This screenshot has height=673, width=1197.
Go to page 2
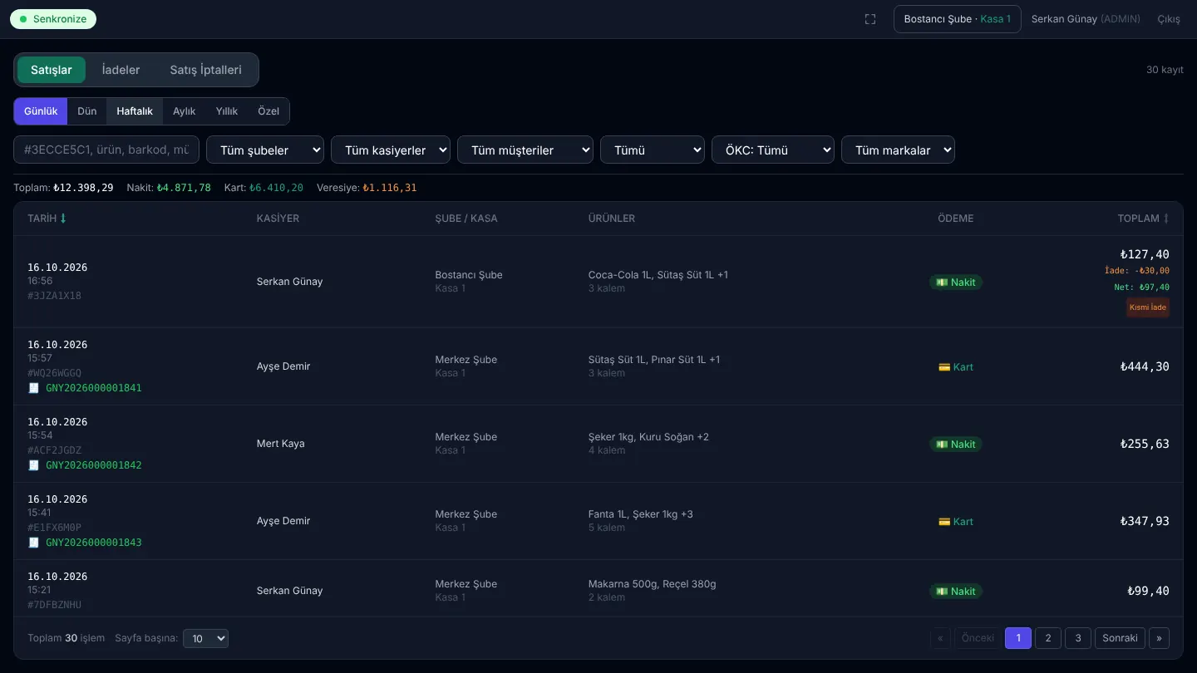[x=1048, y=638]
